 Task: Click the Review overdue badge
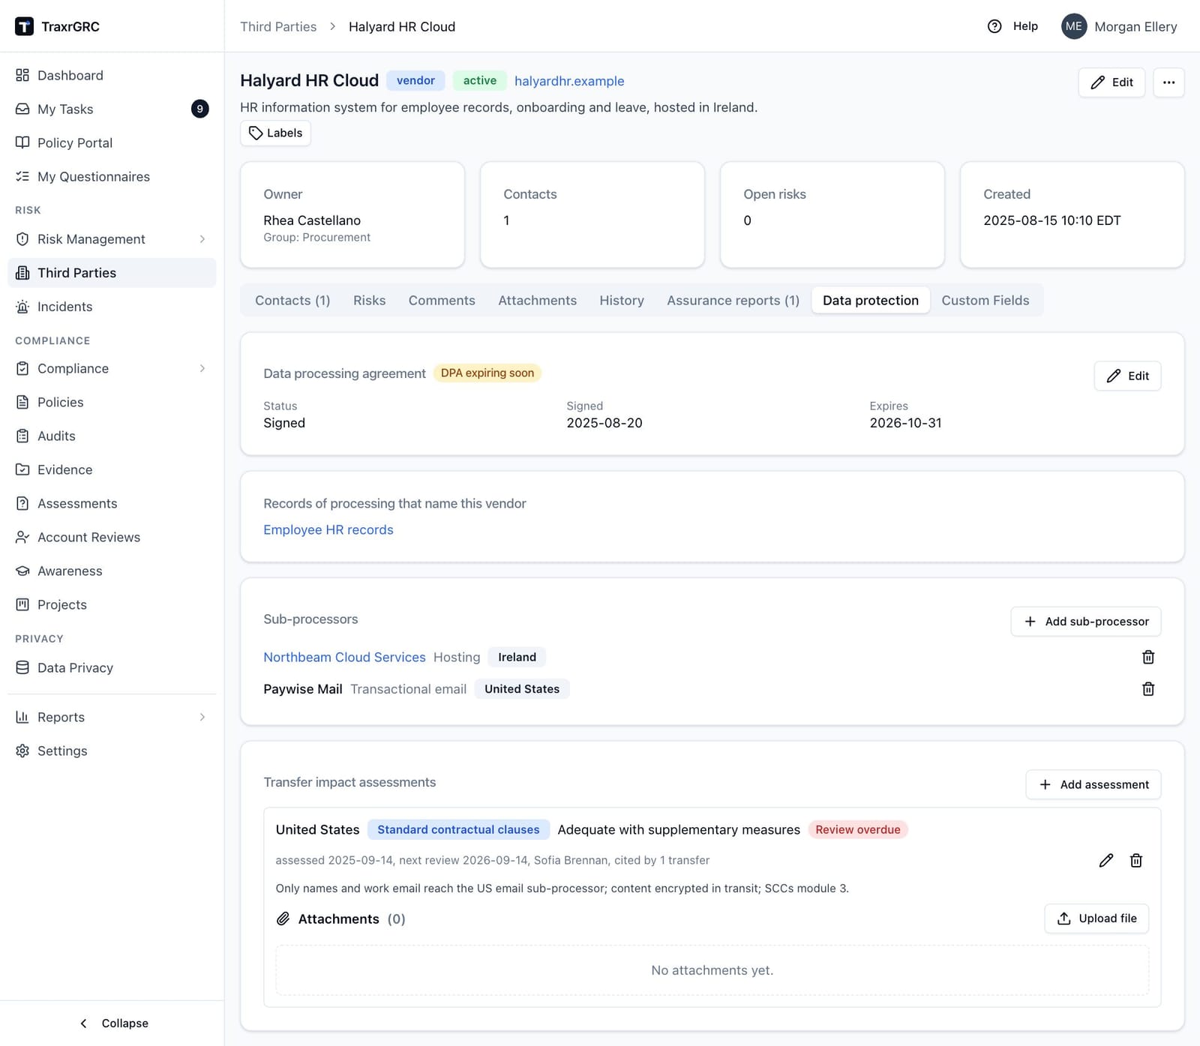[x=858, y=829]
